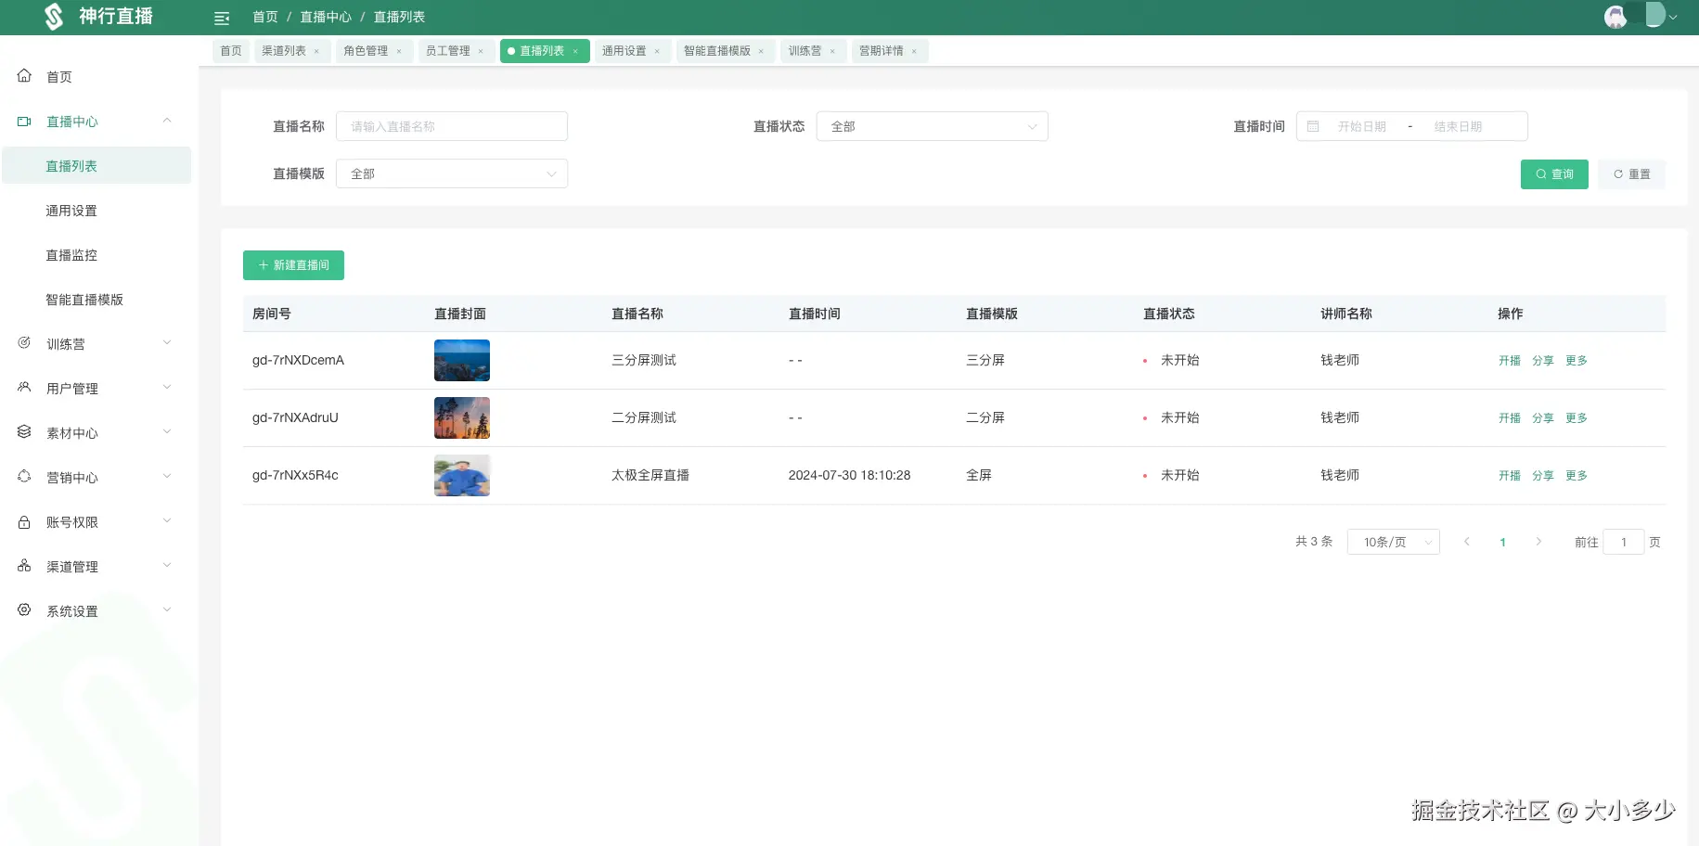Click the 开始日期 start date field

click(x=1361, y=126)
